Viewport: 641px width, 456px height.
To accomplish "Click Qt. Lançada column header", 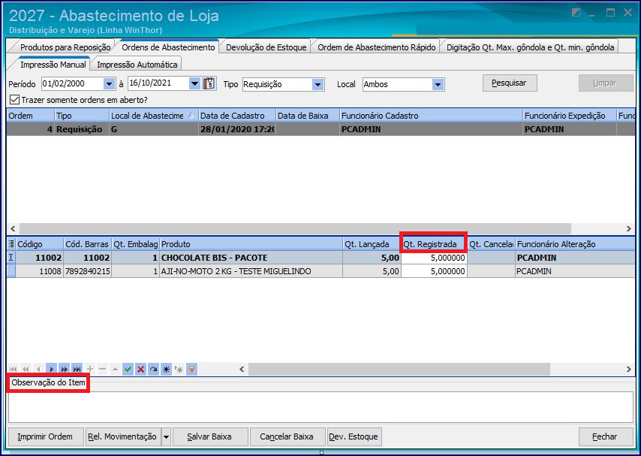I will 372,244.
